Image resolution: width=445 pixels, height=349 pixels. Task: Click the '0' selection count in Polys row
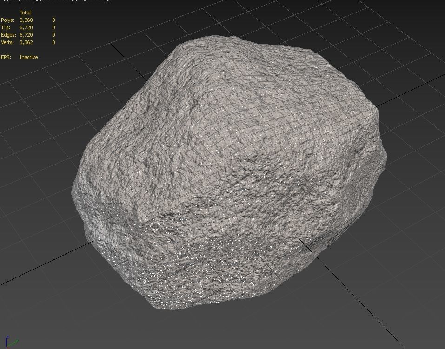pyautogui.click(x=53, y=20)
